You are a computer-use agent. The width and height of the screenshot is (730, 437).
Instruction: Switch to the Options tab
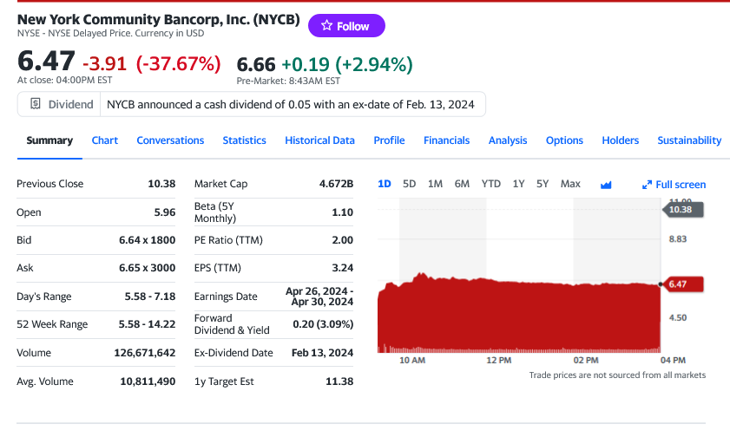(x=564, y=140)
